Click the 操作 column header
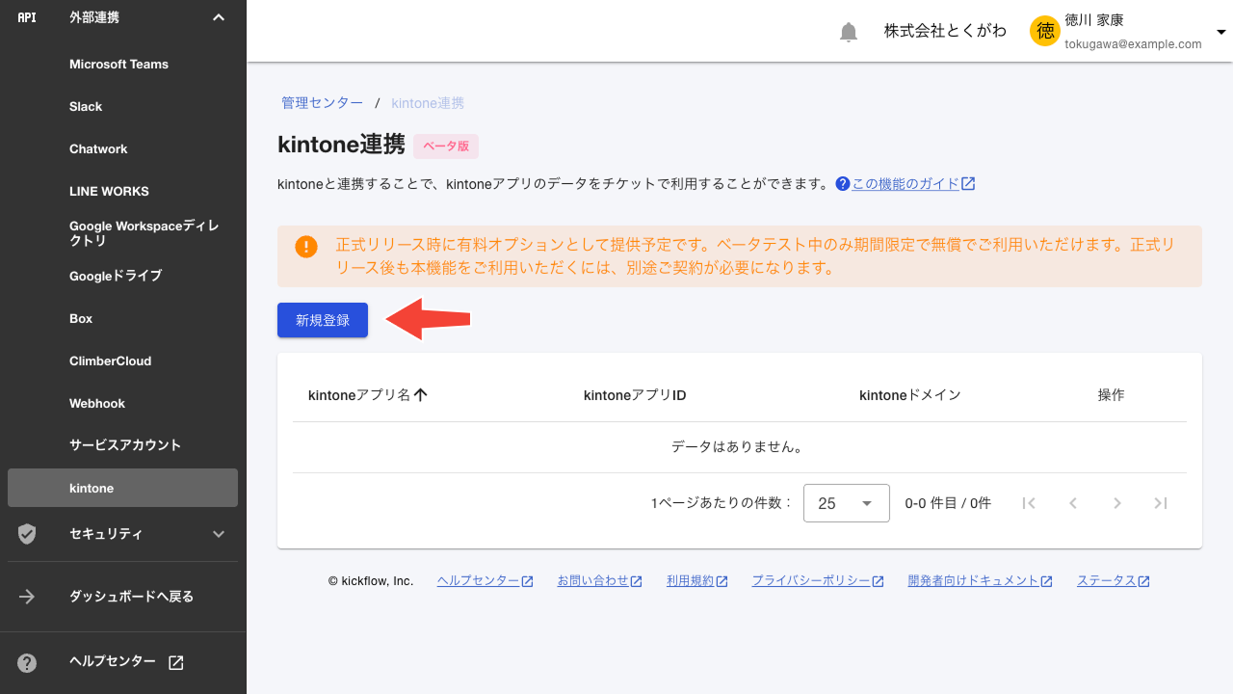This screenshot has height=694, width=1233. pyautogui.click(x=1111, y=395)
